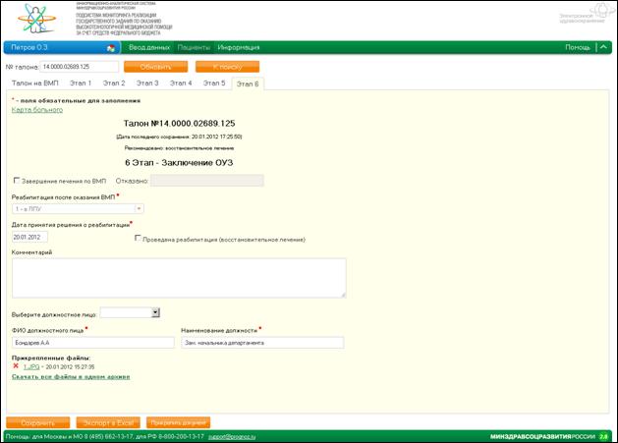Toggle the Завершение лечения по ВМП checkbox
This screenshot has height=443, width=618.
pos(17,181)
